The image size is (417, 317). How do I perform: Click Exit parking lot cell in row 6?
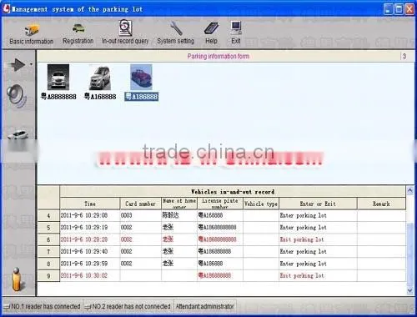coord(318,239)
